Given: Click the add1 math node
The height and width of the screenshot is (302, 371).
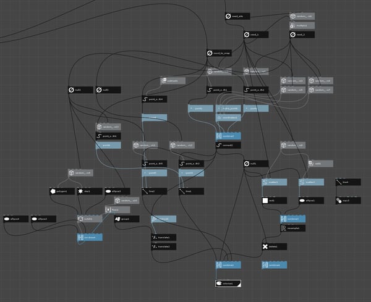Looking at the screenshot, I should (x=320, y=164).
